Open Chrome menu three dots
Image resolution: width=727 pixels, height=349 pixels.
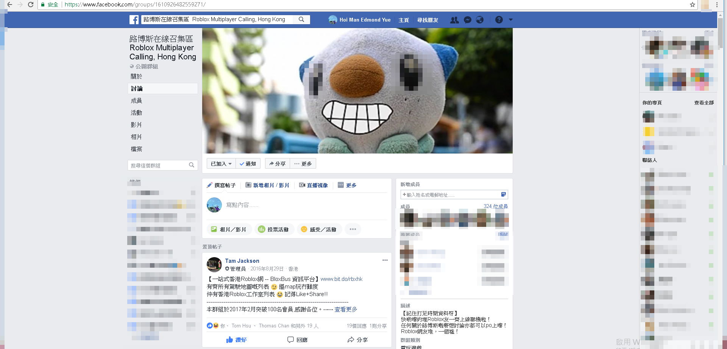[x=717, y=5]
